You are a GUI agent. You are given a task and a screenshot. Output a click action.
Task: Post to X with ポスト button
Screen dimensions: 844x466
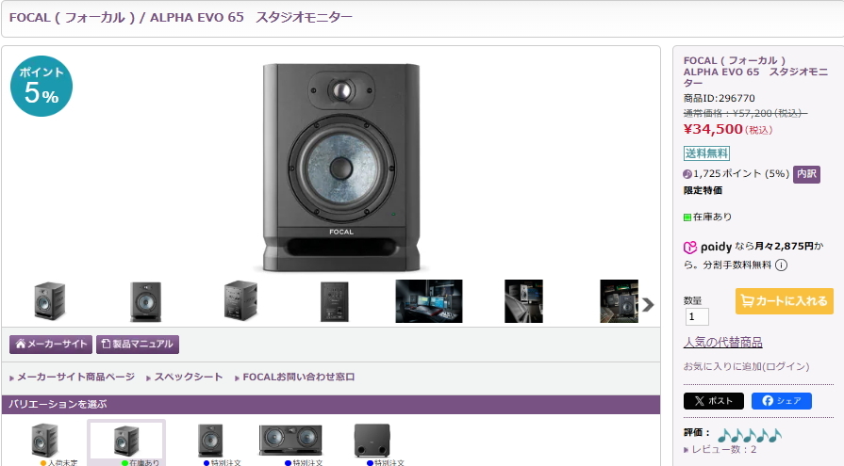pyautogui.click(x=713, y=401)
